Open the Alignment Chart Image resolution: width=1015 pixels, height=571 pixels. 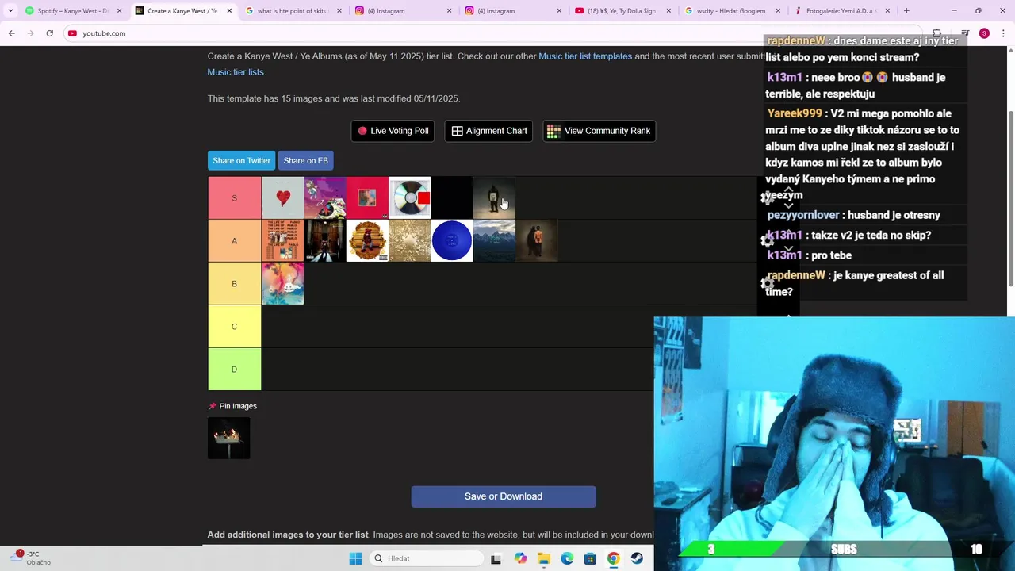coord(488,131)
